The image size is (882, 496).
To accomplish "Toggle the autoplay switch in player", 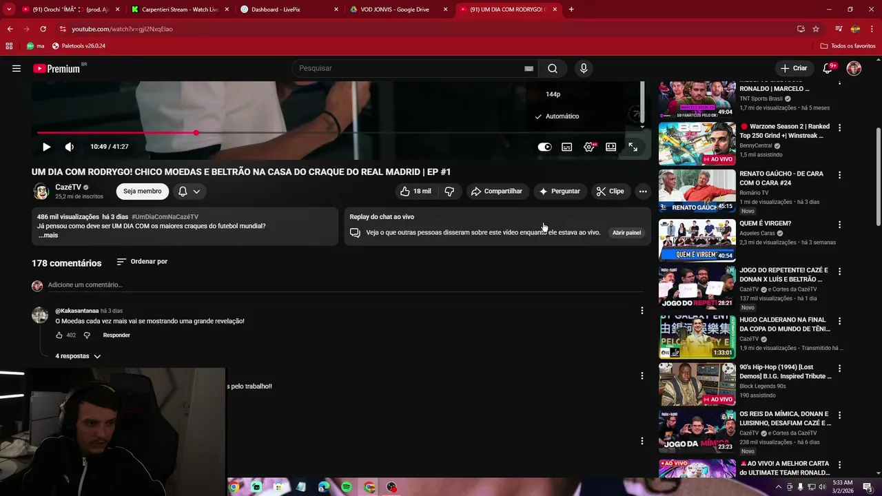I will (544, 147).
